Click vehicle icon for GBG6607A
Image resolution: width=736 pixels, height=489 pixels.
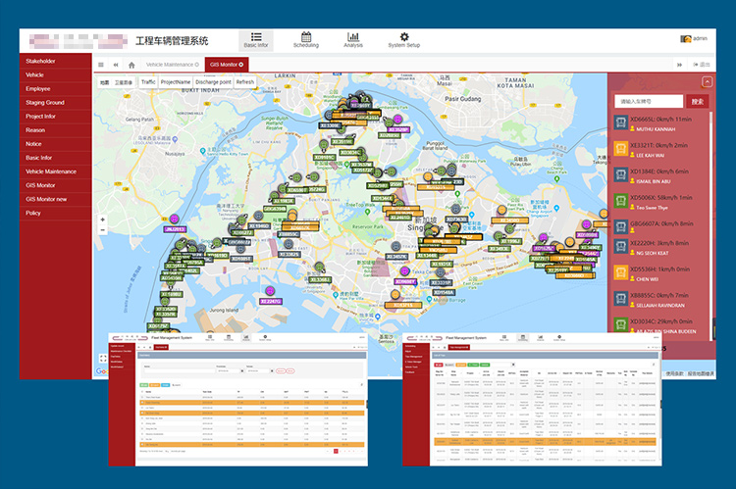(621, 227)
